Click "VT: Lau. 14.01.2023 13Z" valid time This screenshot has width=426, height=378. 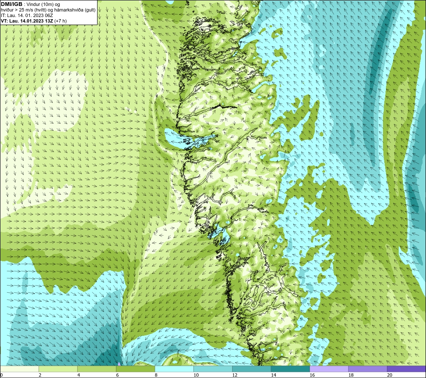click(27, 21)
